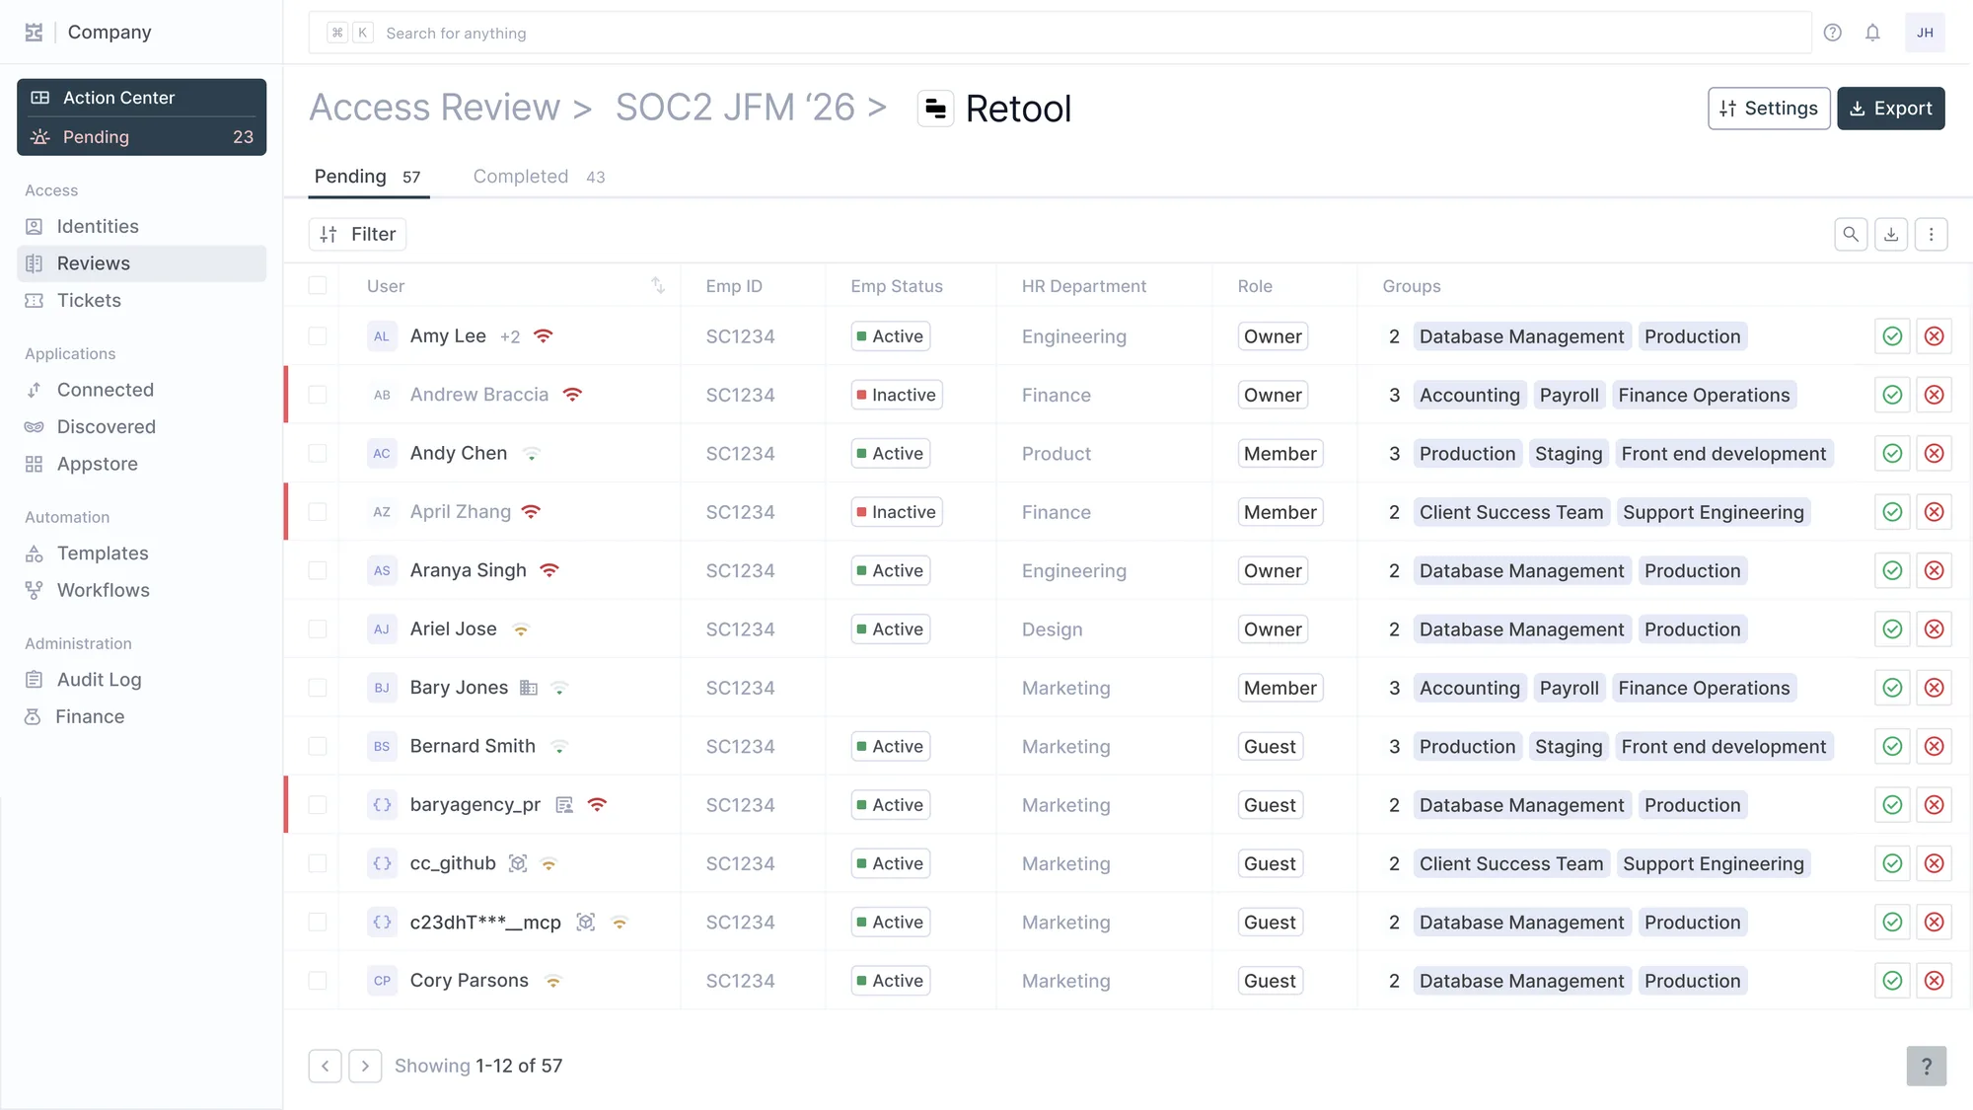
Task: Open the Filter options
Action: click(x=357, y=235)
